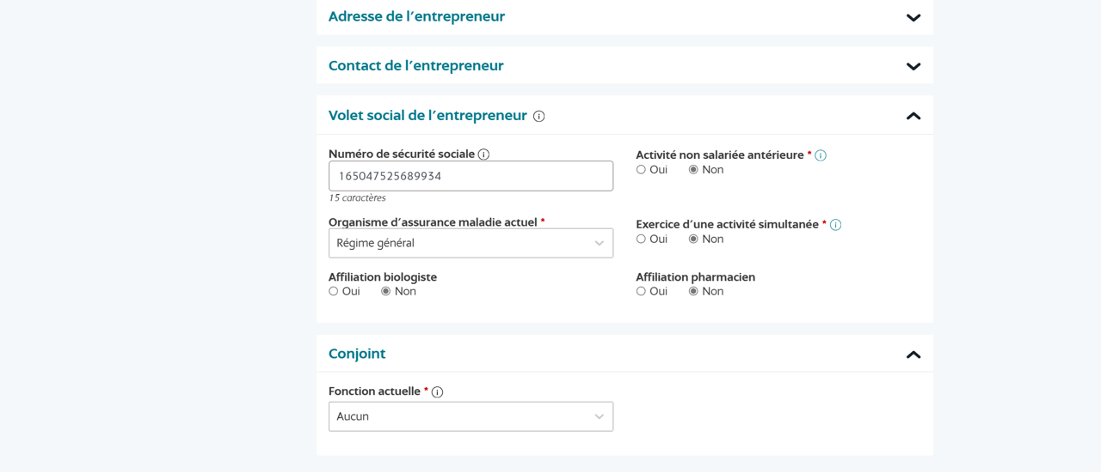Viewport: 1101px width, 473px height.
Task: Select Oui for Affiliation biologiste
Action: point(334,292)
